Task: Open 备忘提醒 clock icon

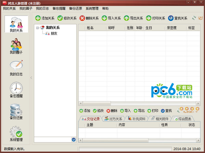Action: click(16, 90)
